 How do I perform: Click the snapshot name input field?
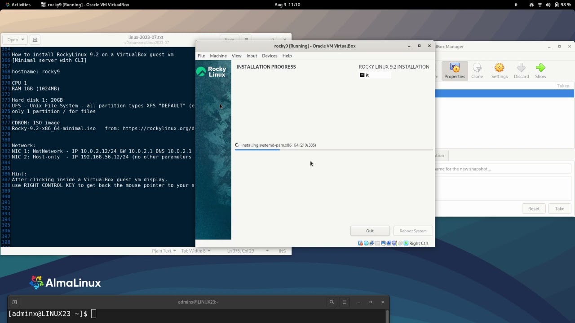coord(502,169)
